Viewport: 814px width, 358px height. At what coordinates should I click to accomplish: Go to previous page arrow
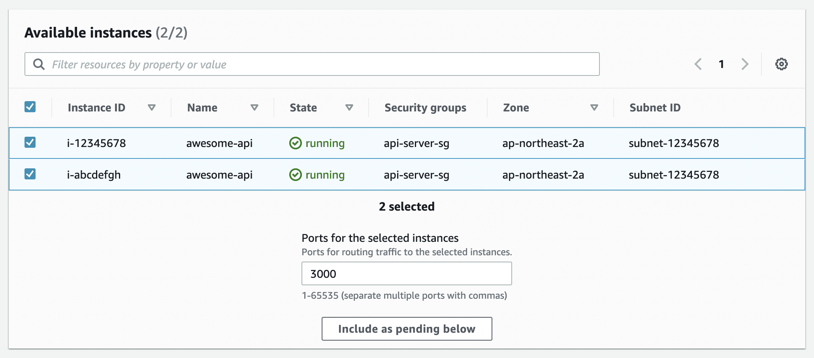pyautogui.click(x=698, y=64)
